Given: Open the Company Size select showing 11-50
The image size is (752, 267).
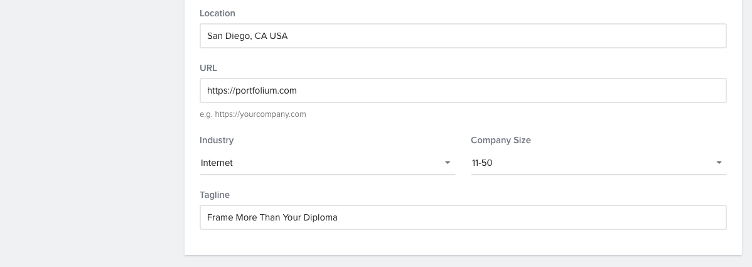Looking at the screenshot, I should pos(598,163).
